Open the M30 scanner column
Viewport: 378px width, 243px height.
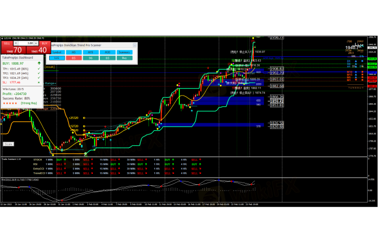tap(107, 52)
